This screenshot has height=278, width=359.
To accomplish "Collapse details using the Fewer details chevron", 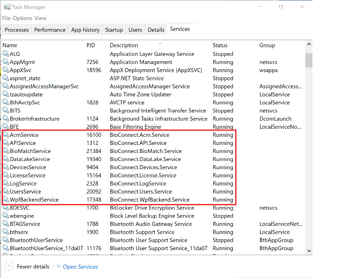I will [10, 266].
